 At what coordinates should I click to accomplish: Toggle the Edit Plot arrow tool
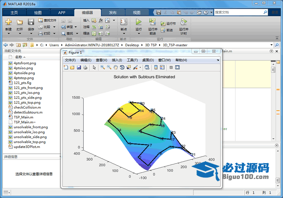coord(94,67)
